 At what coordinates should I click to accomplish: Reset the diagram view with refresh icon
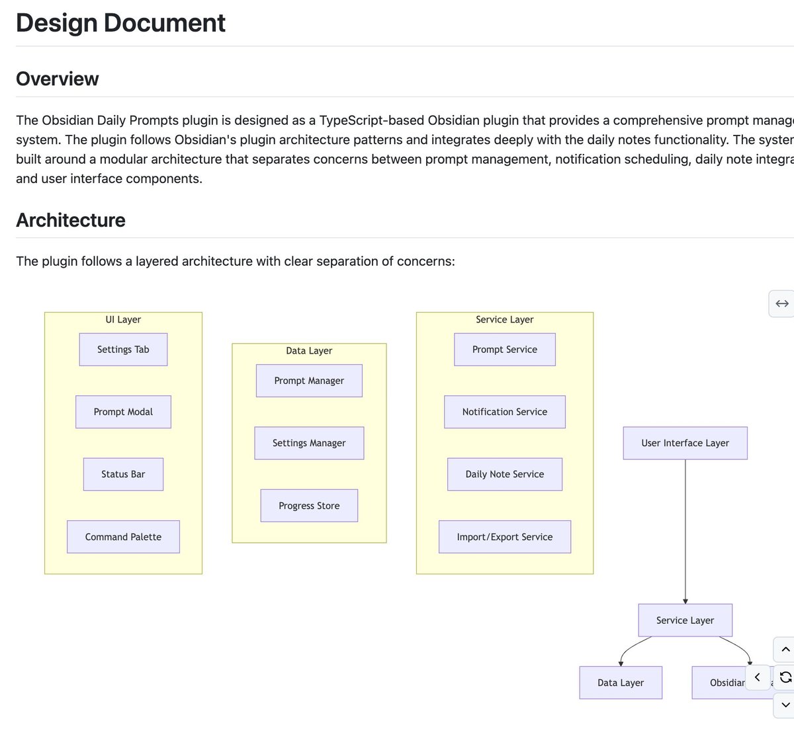(x=785, y=677)
